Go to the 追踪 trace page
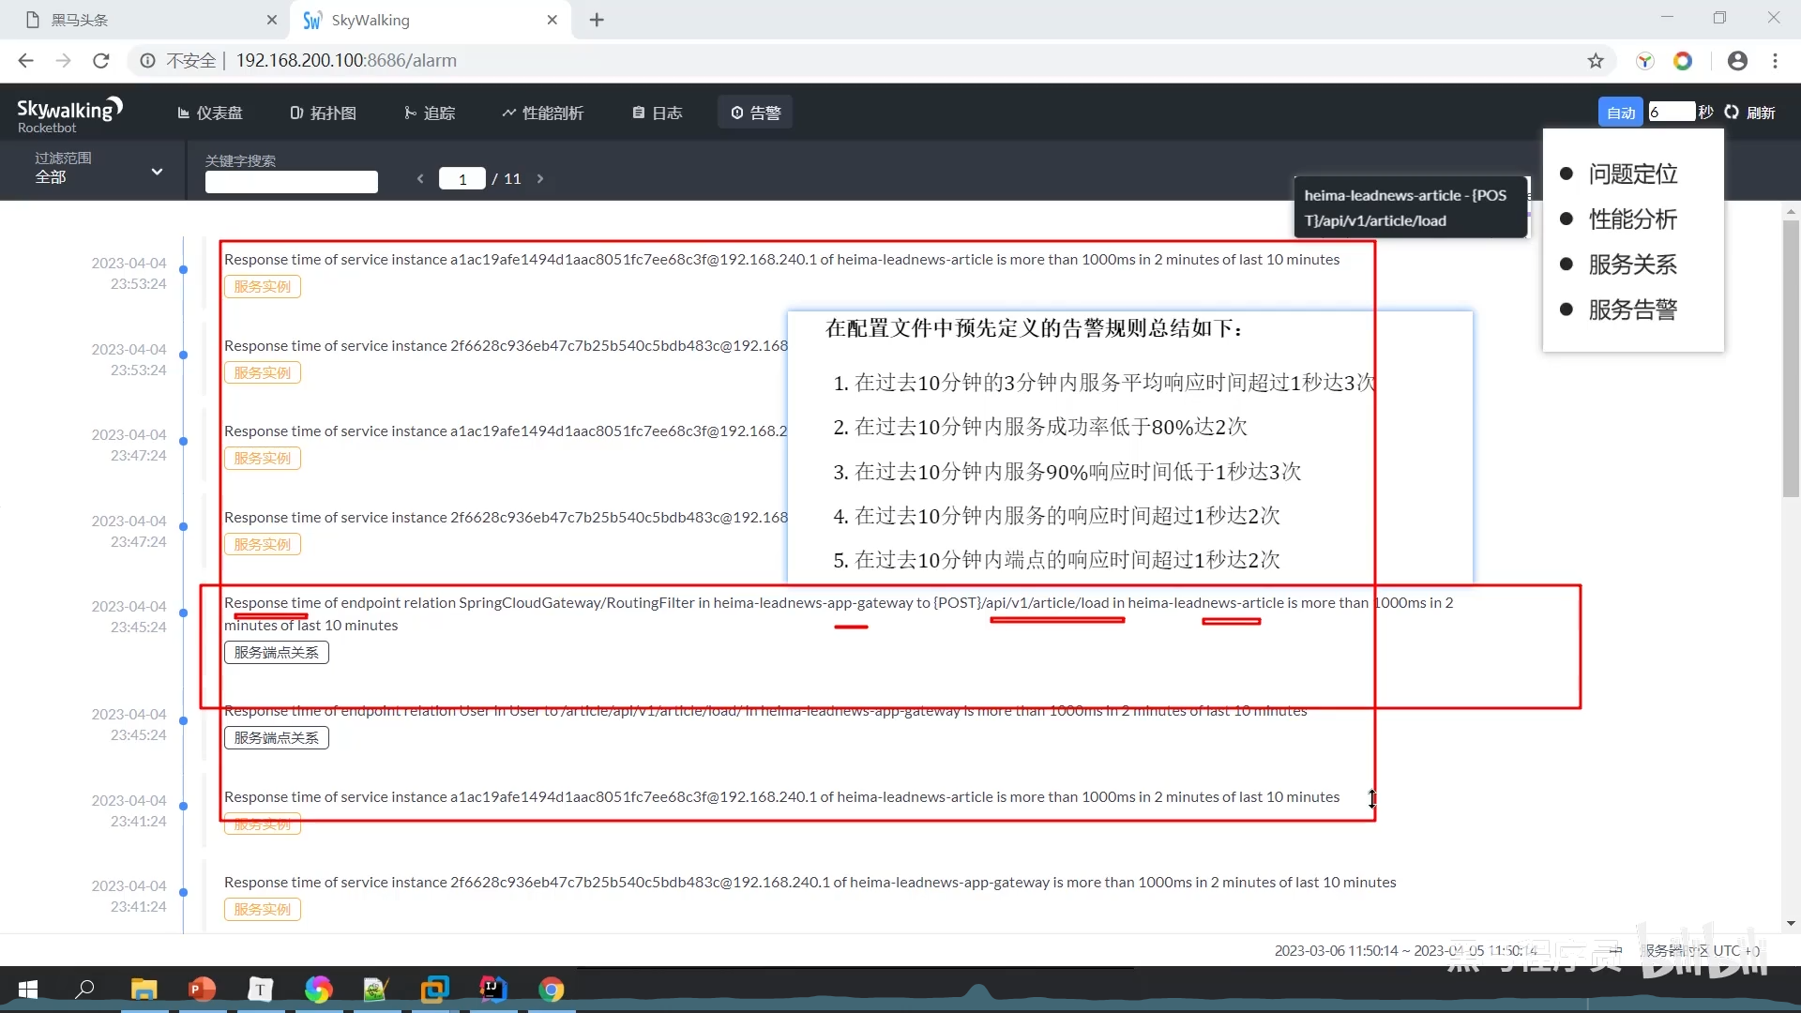Screen dimensions: 1801x1013 pos(430,113)
